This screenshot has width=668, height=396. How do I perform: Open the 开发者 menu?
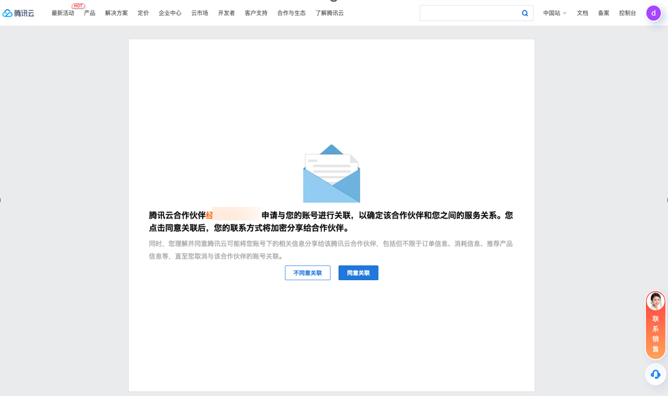click(226, 13)
